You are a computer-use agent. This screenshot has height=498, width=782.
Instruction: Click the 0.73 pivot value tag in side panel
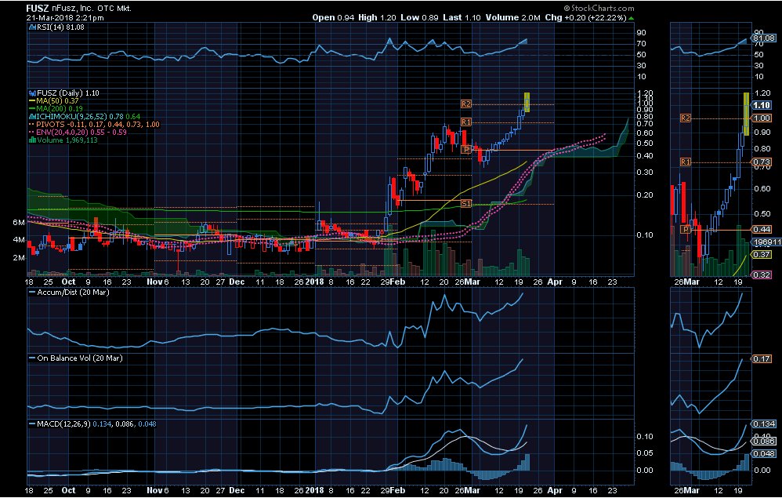762,162
